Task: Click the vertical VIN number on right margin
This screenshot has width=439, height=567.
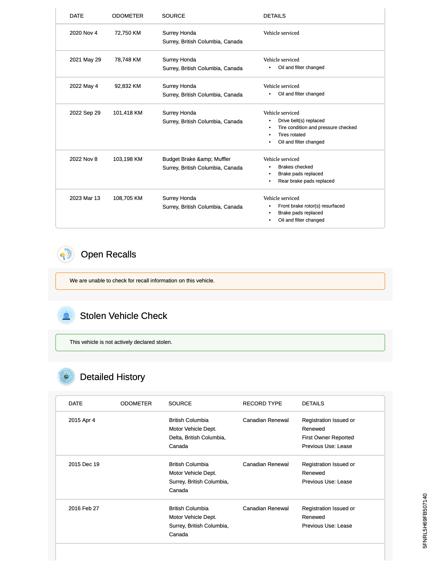Action: (425, 521)
